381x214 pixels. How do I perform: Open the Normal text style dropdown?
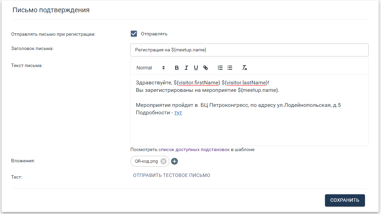point(151,68)
